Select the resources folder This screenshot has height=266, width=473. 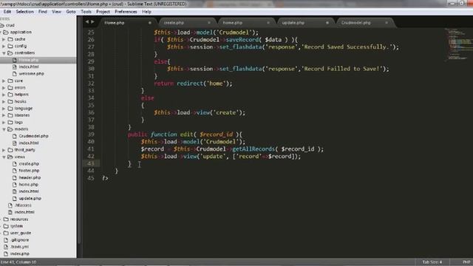(x=19, y=219)
